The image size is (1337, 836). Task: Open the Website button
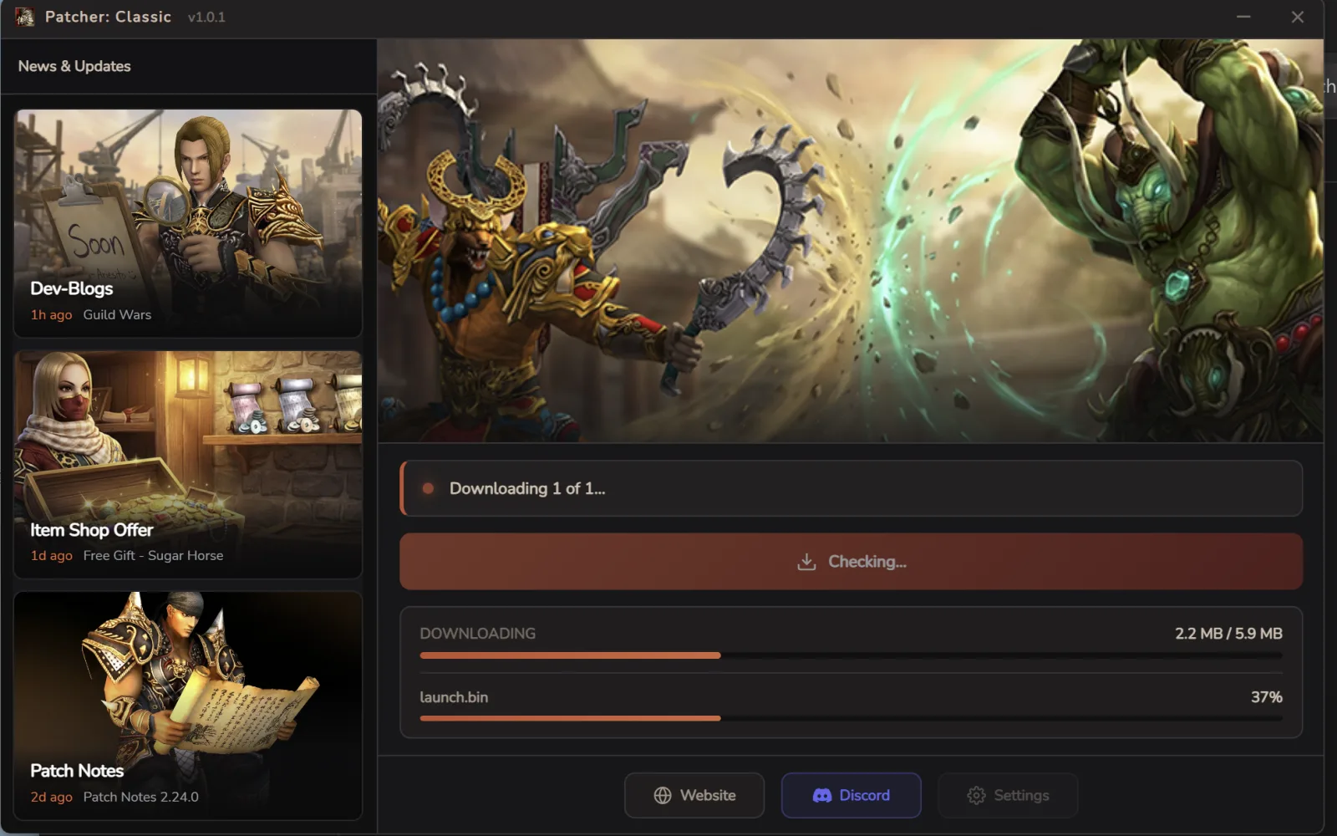(x=694, y=795)
